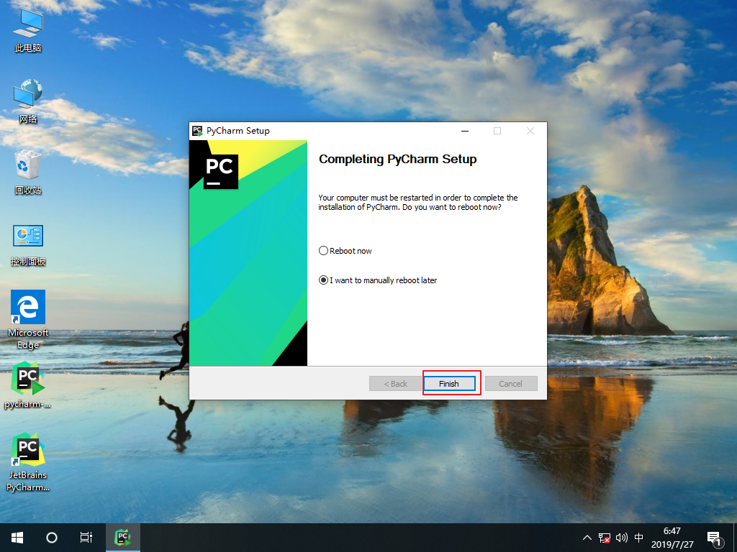737x552 pixels.
Task: Switch input language via 中 indicator
Action: tap(639, 537)
